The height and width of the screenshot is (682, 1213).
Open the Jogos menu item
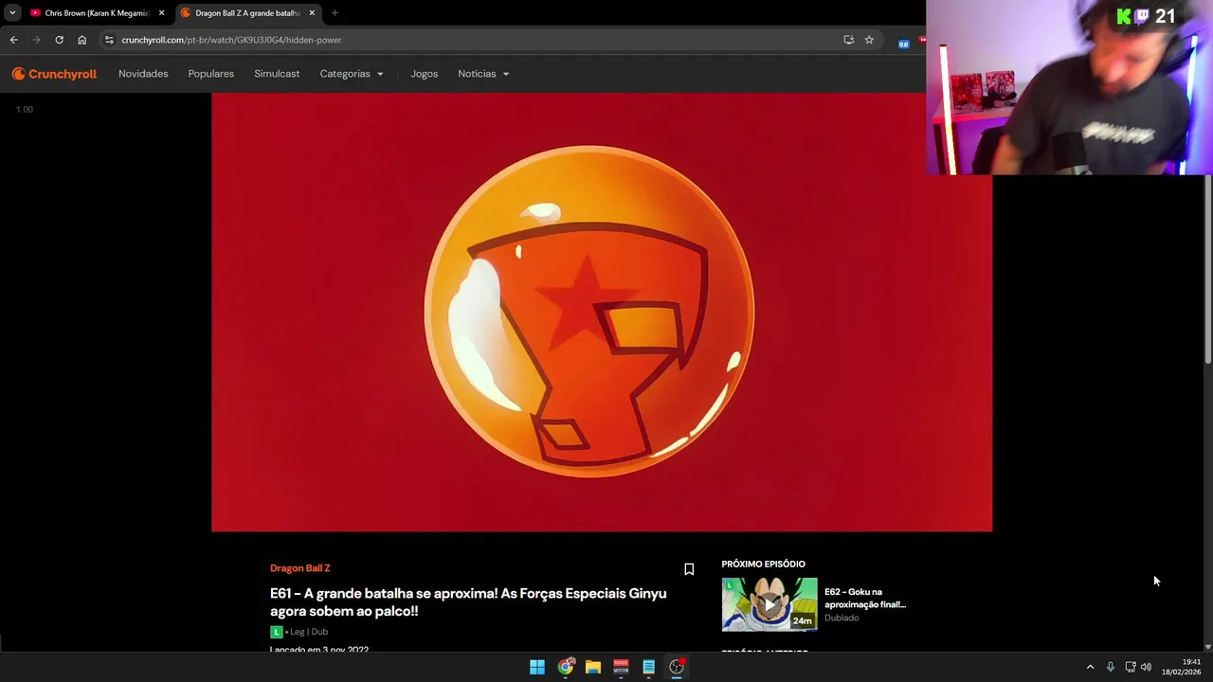pos(425,74)
